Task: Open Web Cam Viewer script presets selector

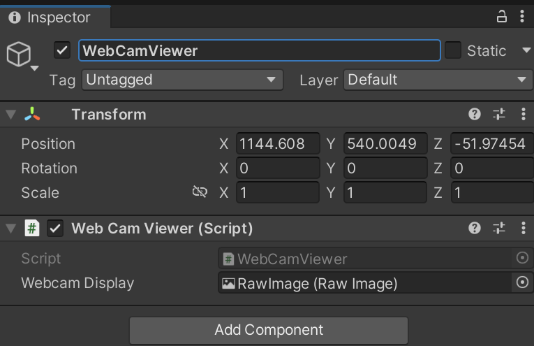Action: tap(499, 228)
